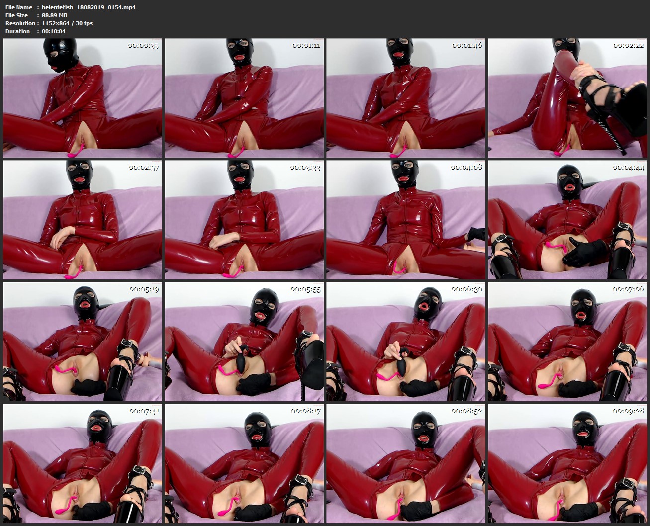Open the thumbnail stamped 00:06:30
The height and width of the screenshot is (526, 650).
pos(406,342)
